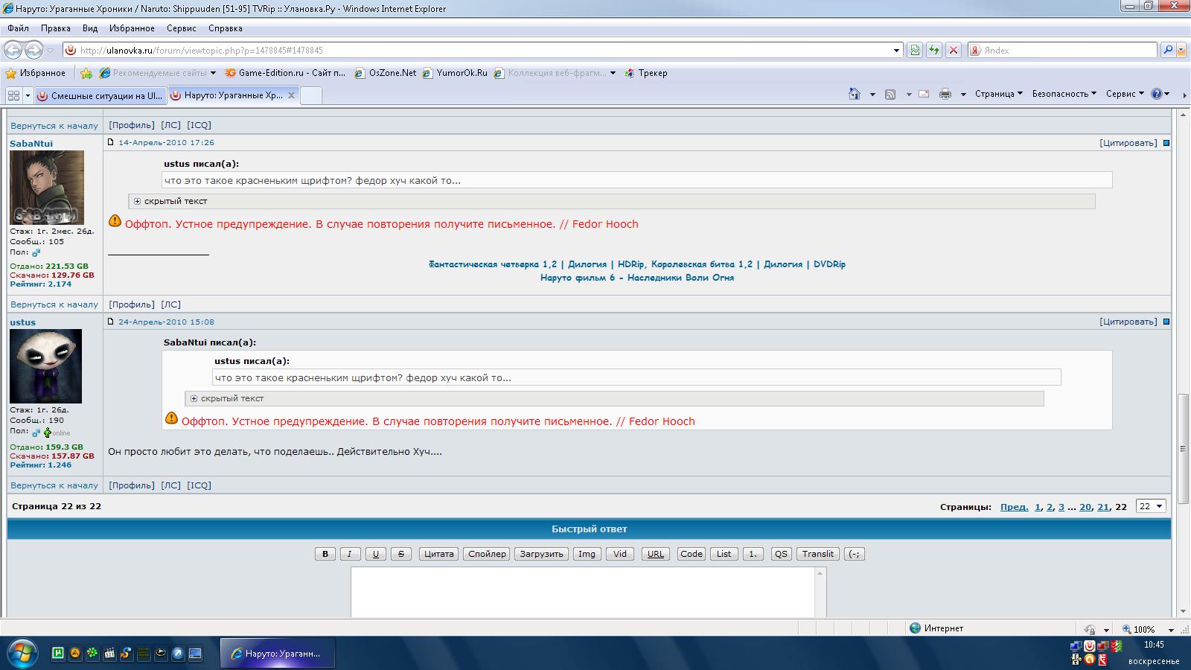The image size is (1191, 670).
Task: Open the Безопасность command bar dropdown
Action: tap(1064, 94)
